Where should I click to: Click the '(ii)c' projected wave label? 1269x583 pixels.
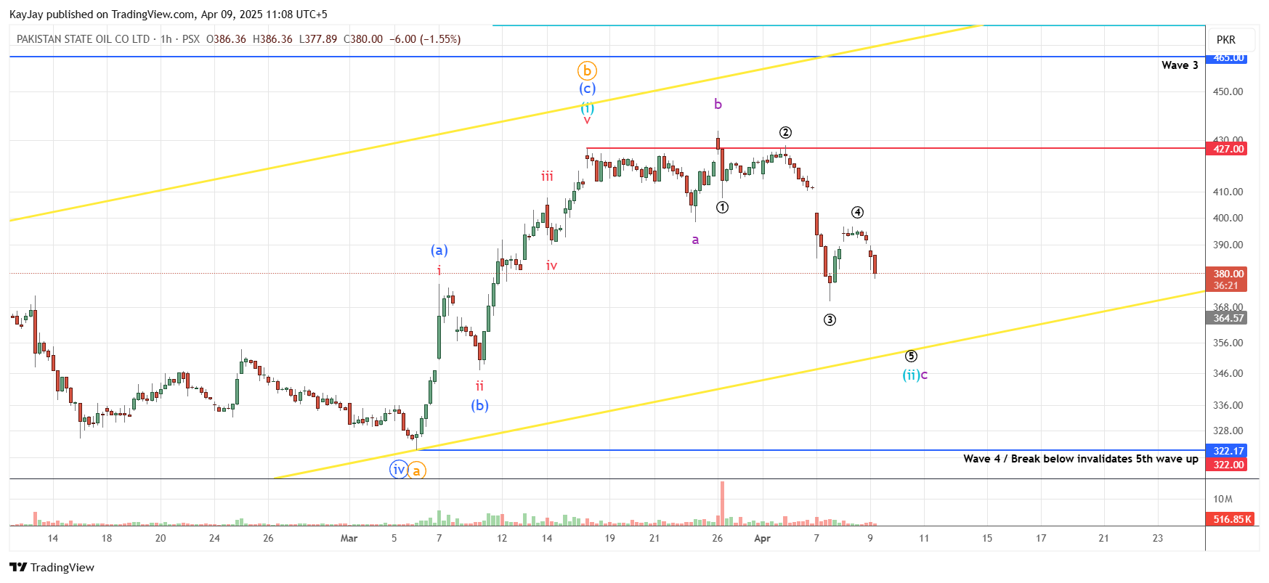(915, 375)
